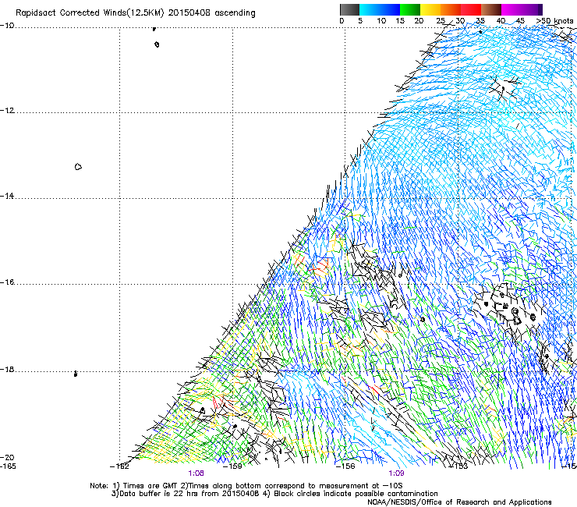Screen dimensions: 577x507
Task: Click the orange 25-30 knots legend color
Action: 451,9
